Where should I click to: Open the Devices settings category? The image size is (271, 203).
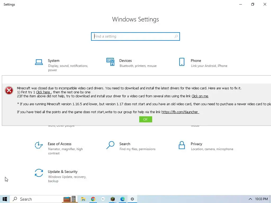click(x=132, y=63)
